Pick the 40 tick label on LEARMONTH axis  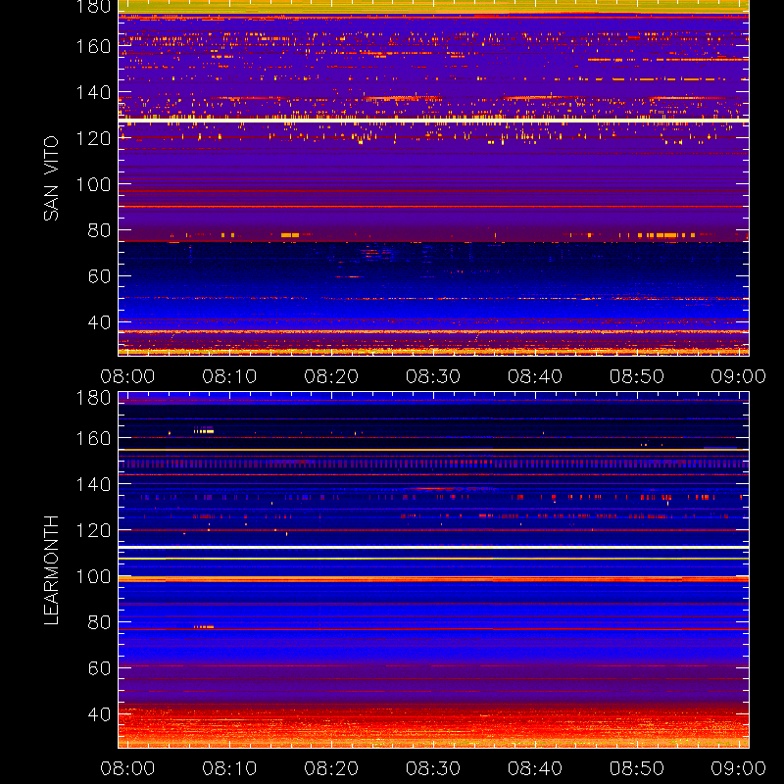pos(99,714)
